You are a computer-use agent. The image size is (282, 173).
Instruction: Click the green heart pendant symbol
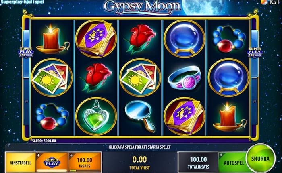[x=96, y=116]
